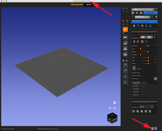Click first density icon under Default dropdown
Image resolution: width=162 pixels, height=131 pixels.
(x=134, y=111)
